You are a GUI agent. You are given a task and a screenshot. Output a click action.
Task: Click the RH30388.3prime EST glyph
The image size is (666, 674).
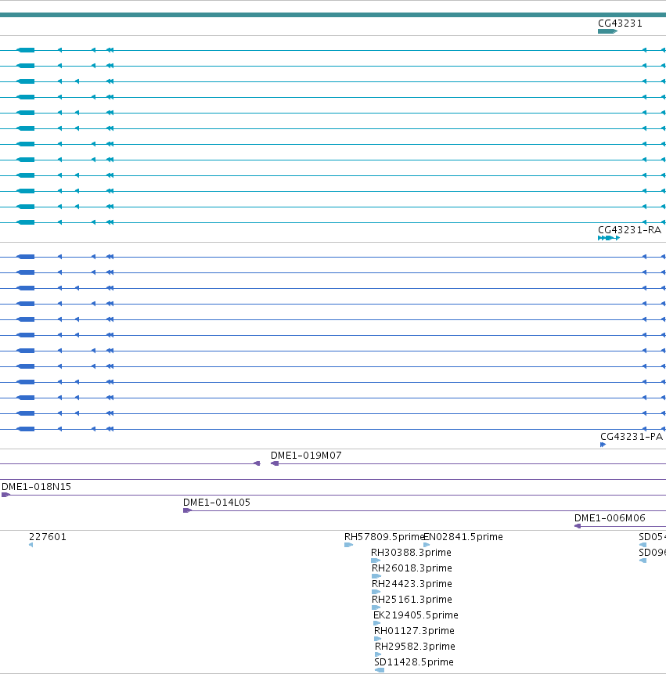click(x=376, y=560)
